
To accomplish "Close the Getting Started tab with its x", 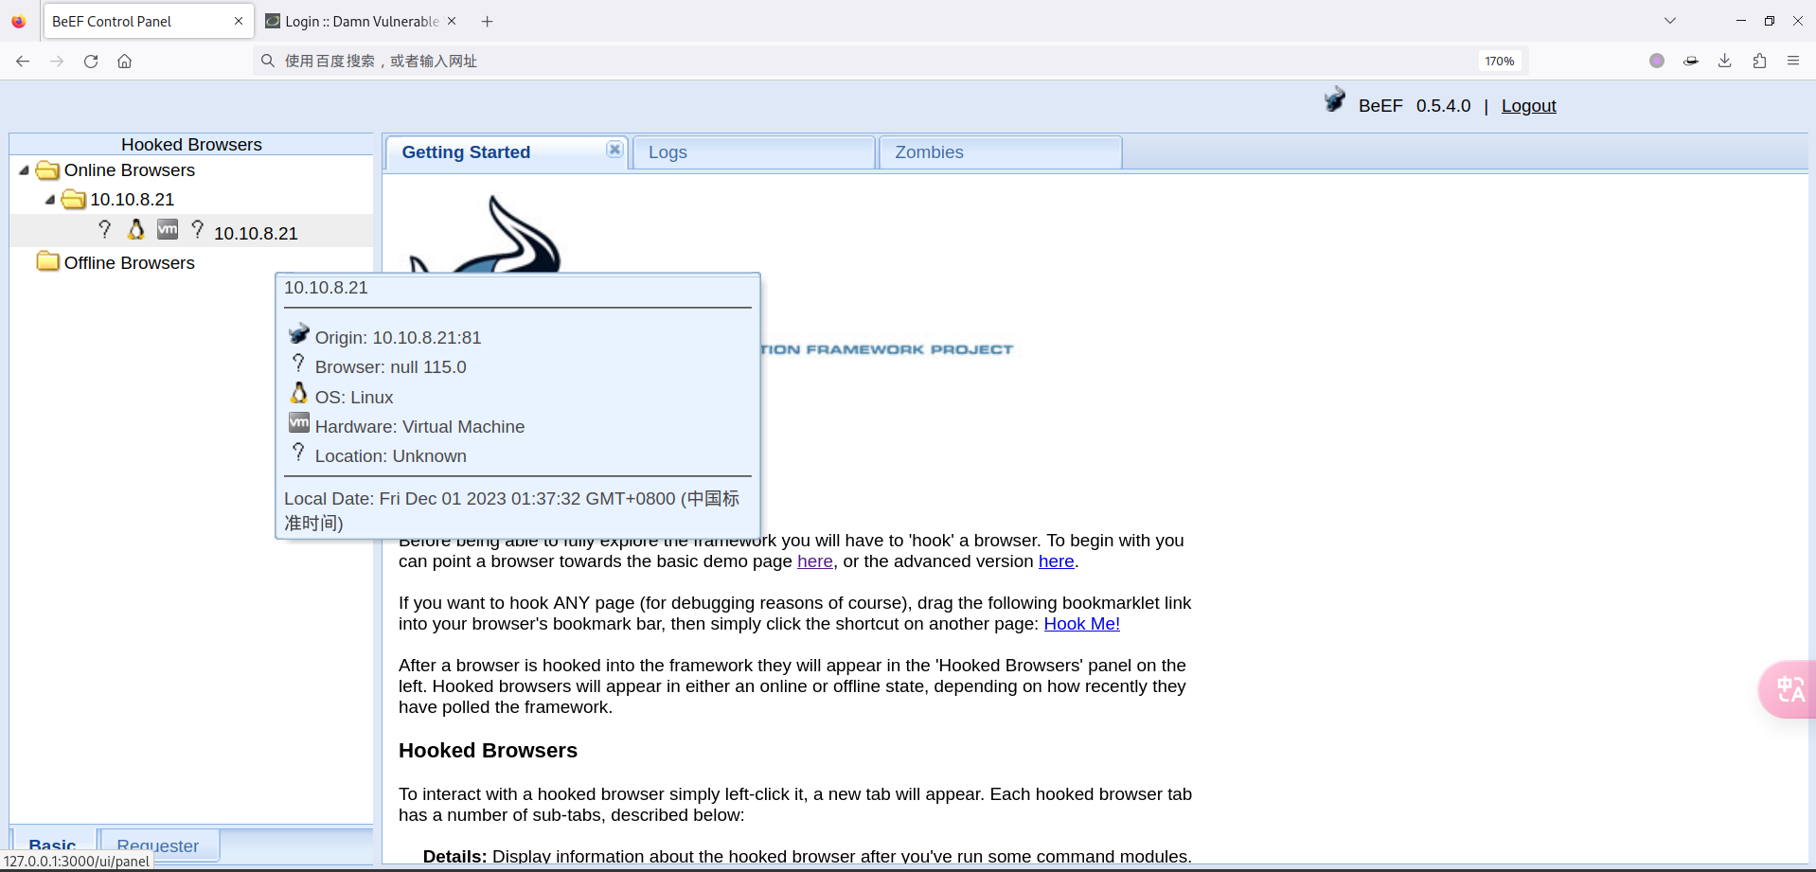I will click(x=614, y=150).
